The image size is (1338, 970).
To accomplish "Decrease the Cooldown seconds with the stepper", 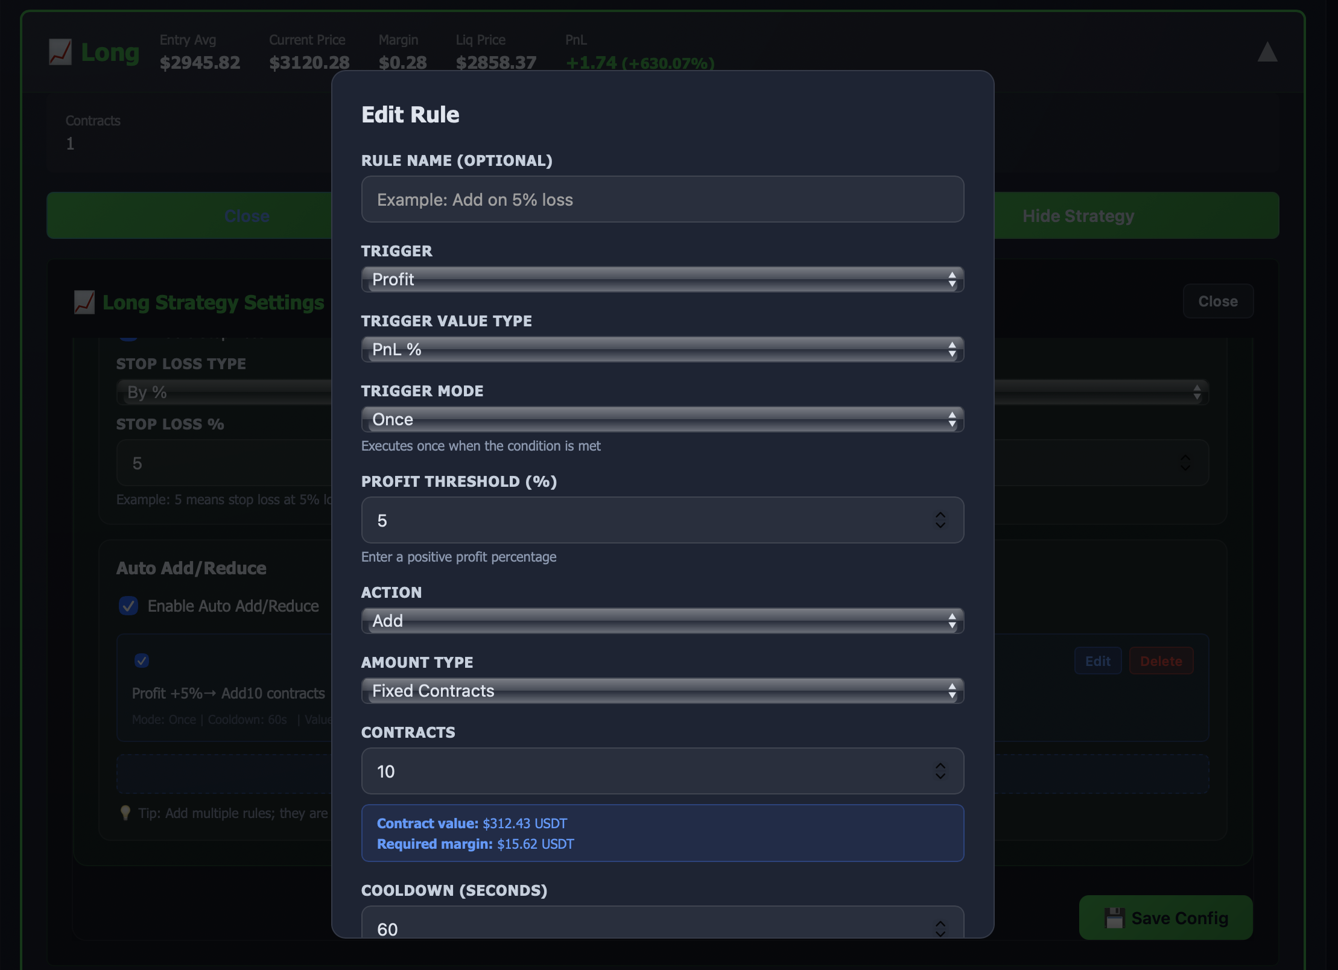I will tap(940, 934).
